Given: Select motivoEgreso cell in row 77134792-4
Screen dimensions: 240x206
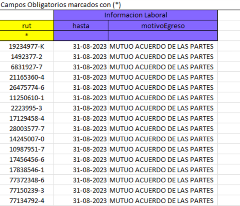Looking at the screenshot, I should pos(163,201).
